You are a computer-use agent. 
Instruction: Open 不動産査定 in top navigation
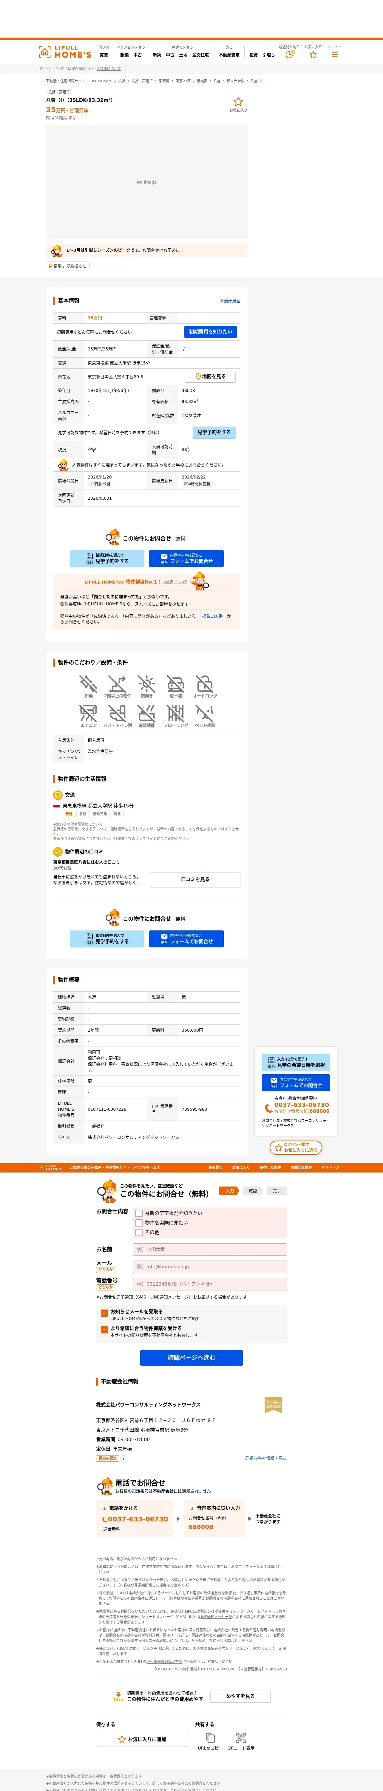tap(229, 55)
